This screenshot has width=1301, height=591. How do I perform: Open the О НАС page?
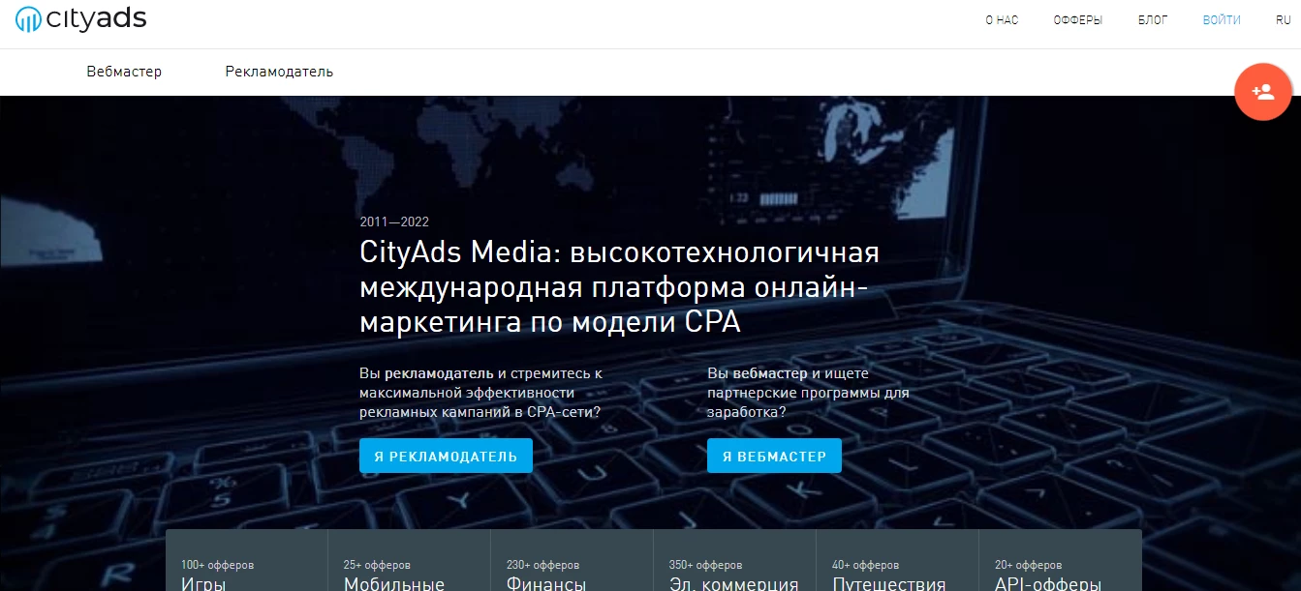click(x=1002, y=20)
